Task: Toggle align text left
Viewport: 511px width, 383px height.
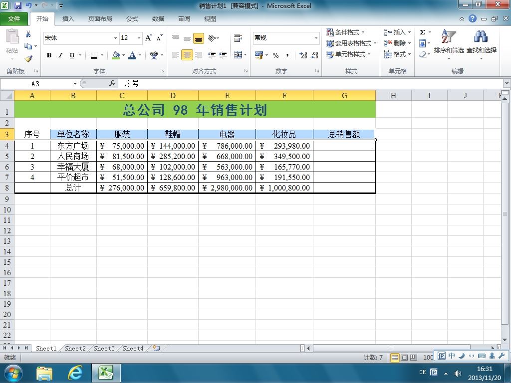Action: (176, 55)
